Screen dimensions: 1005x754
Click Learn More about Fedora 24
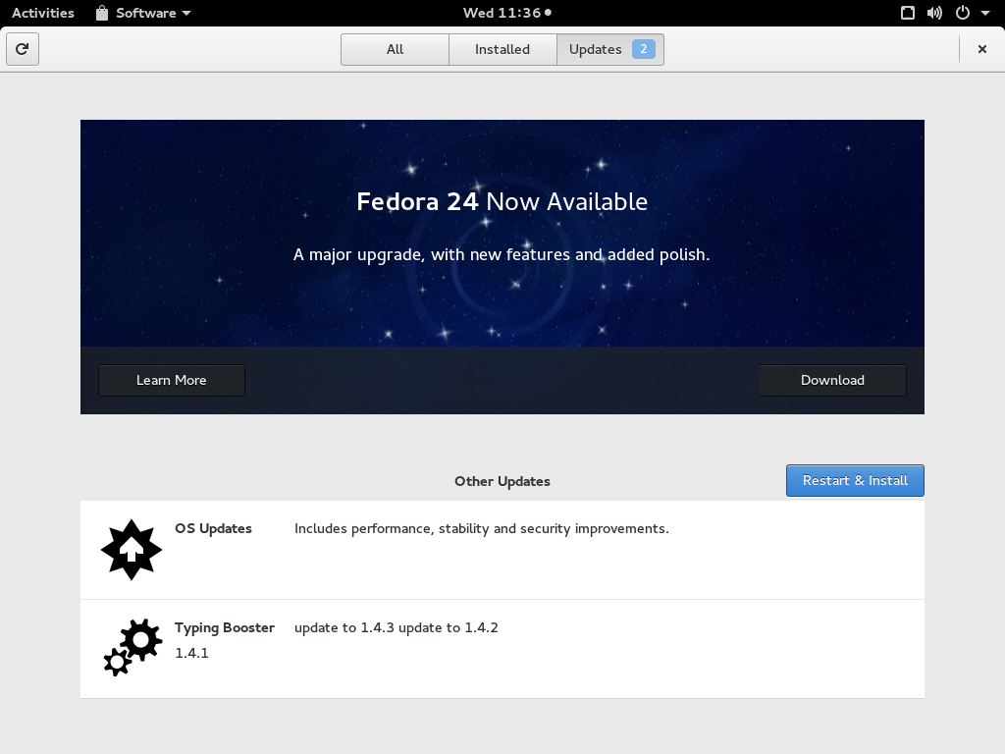coord(171,380)
